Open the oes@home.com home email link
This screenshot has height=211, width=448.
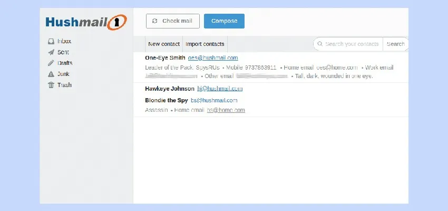337,68
